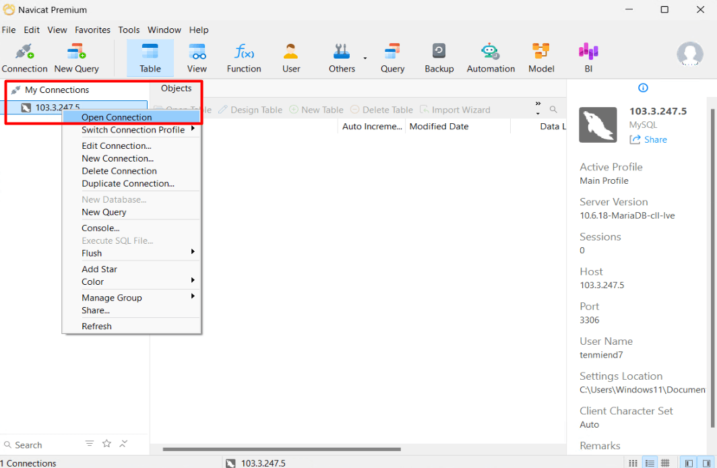
Task: Open a New Query from the toolbar
Action: (x=76, y=58)
